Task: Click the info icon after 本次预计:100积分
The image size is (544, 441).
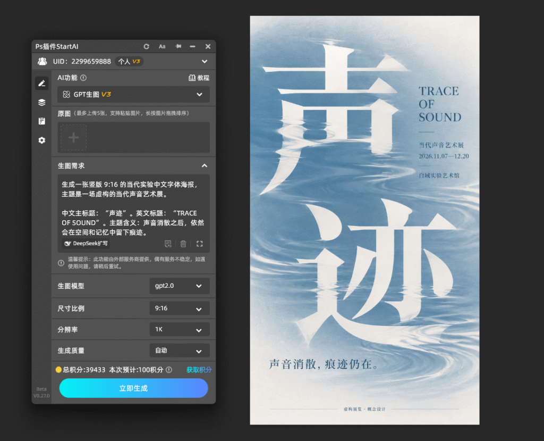Action: click(x=169, y=370)
